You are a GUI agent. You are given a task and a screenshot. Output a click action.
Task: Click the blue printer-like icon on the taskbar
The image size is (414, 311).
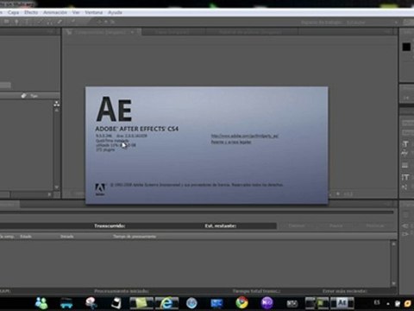pyautogui.click(x=66, y=303)
